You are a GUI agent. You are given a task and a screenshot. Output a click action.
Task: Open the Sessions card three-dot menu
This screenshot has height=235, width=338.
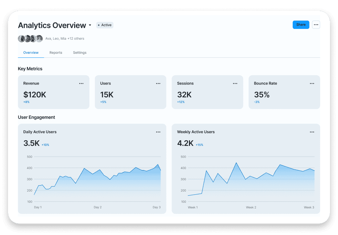235,83
